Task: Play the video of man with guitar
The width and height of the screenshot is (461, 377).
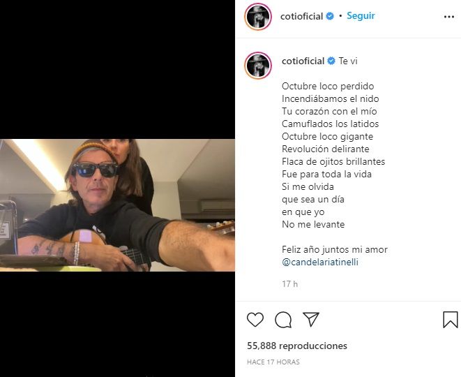Action: 117,205
